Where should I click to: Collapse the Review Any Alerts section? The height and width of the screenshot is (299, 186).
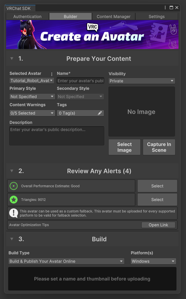pos(12,171)
